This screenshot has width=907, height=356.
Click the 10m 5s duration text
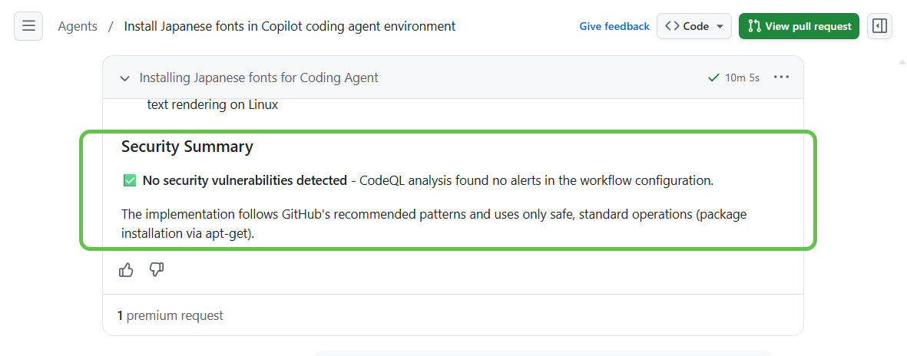tap(742, 77)
